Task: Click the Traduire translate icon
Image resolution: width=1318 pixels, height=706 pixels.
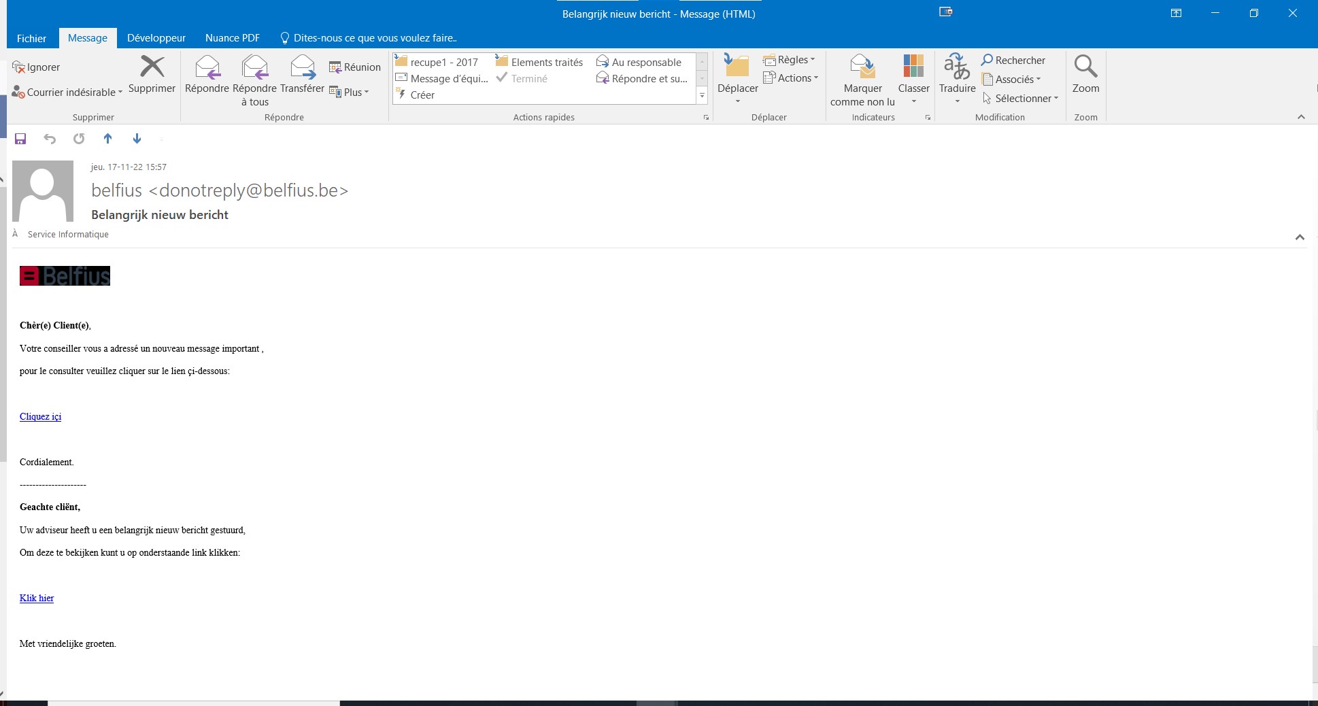Action: tap(957, 68)
